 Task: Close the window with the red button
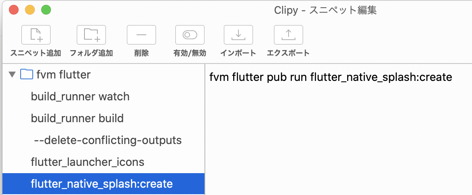pos(13,10)
